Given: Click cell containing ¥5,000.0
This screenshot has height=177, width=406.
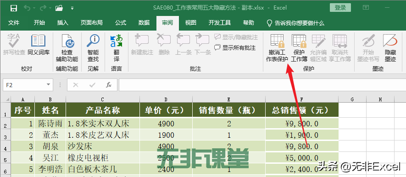Looking at the screenshot, I should pos(302,157).
